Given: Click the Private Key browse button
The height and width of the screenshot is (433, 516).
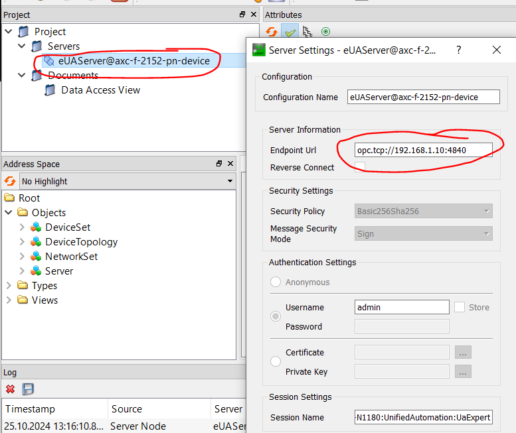Looking at the screenshot, I should pyautogui.click(x=463, y=372).
